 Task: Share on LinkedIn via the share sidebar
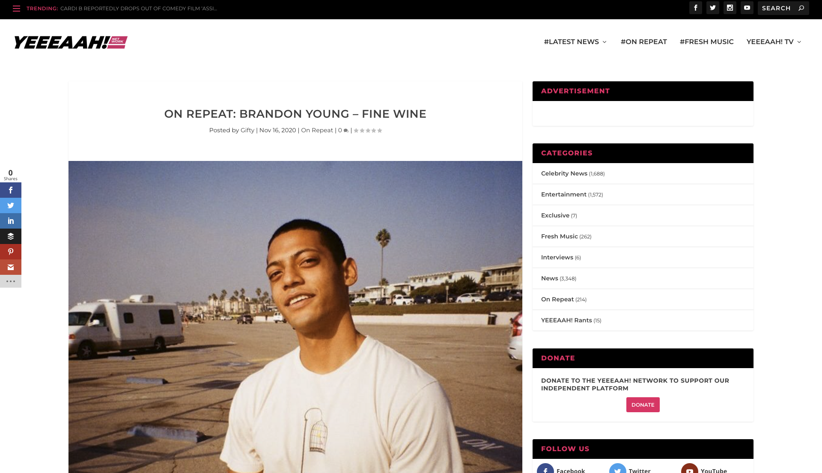tap(11, 221)
